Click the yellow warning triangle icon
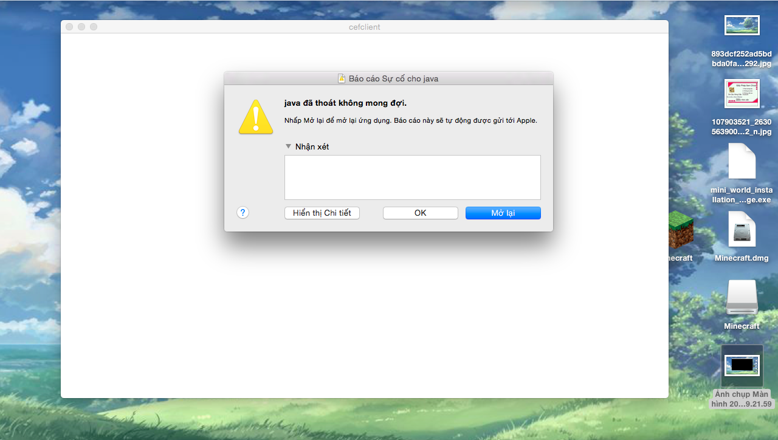This screenshot has height=440, width=778. tap(256, 117)
